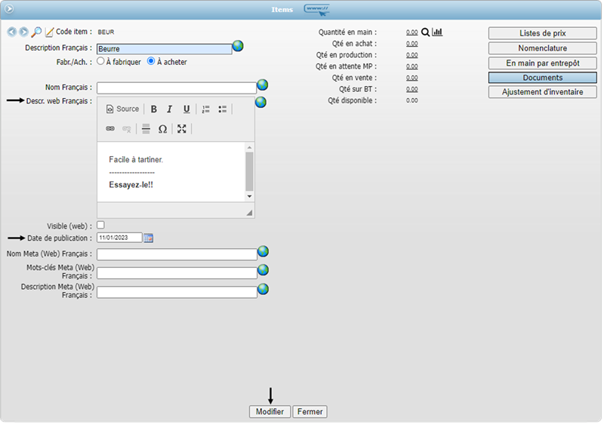Open the bar chart icon next to Quantité en main
This screenshot has height=424, width=604.
pos(437,32)
